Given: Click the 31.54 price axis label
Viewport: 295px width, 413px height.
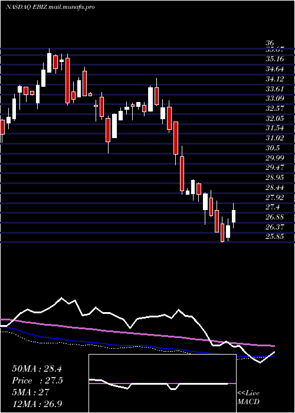Looking at the screenshot, I should pyautogui.click(x=275, y=128).
